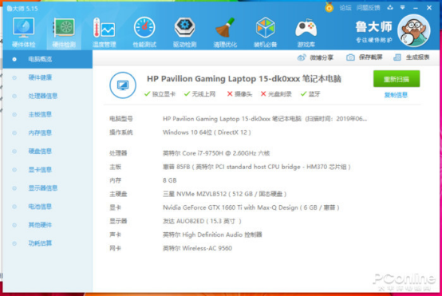The width and height of the screenshot is (442, 296).
Task: Click the 鲁大师 mascot avatar
Action: coord(413,30)
